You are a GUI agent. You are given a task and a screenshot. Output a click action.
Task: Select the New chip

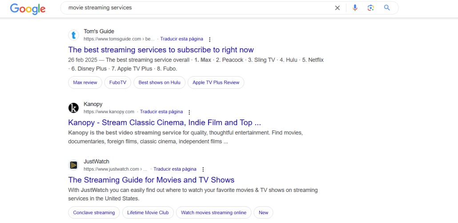coord(264,212)
